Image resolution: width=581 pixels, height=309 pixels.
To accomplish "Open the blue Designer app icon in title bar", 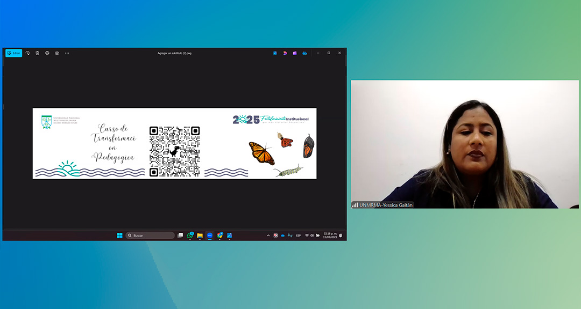I will tap(275, 53).
